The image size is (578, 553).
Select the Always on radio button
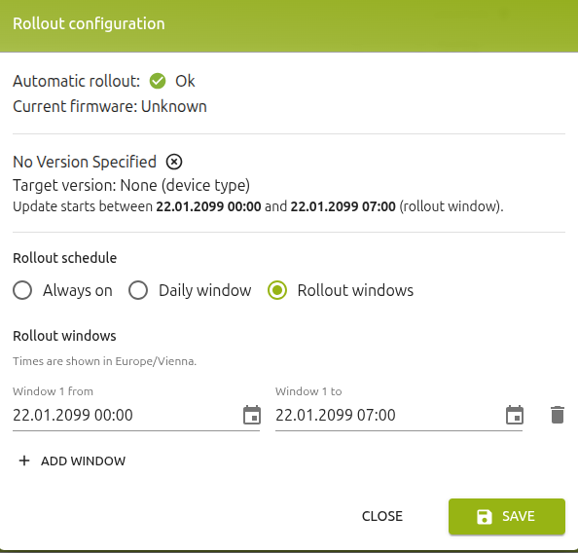tap(22, 290)
